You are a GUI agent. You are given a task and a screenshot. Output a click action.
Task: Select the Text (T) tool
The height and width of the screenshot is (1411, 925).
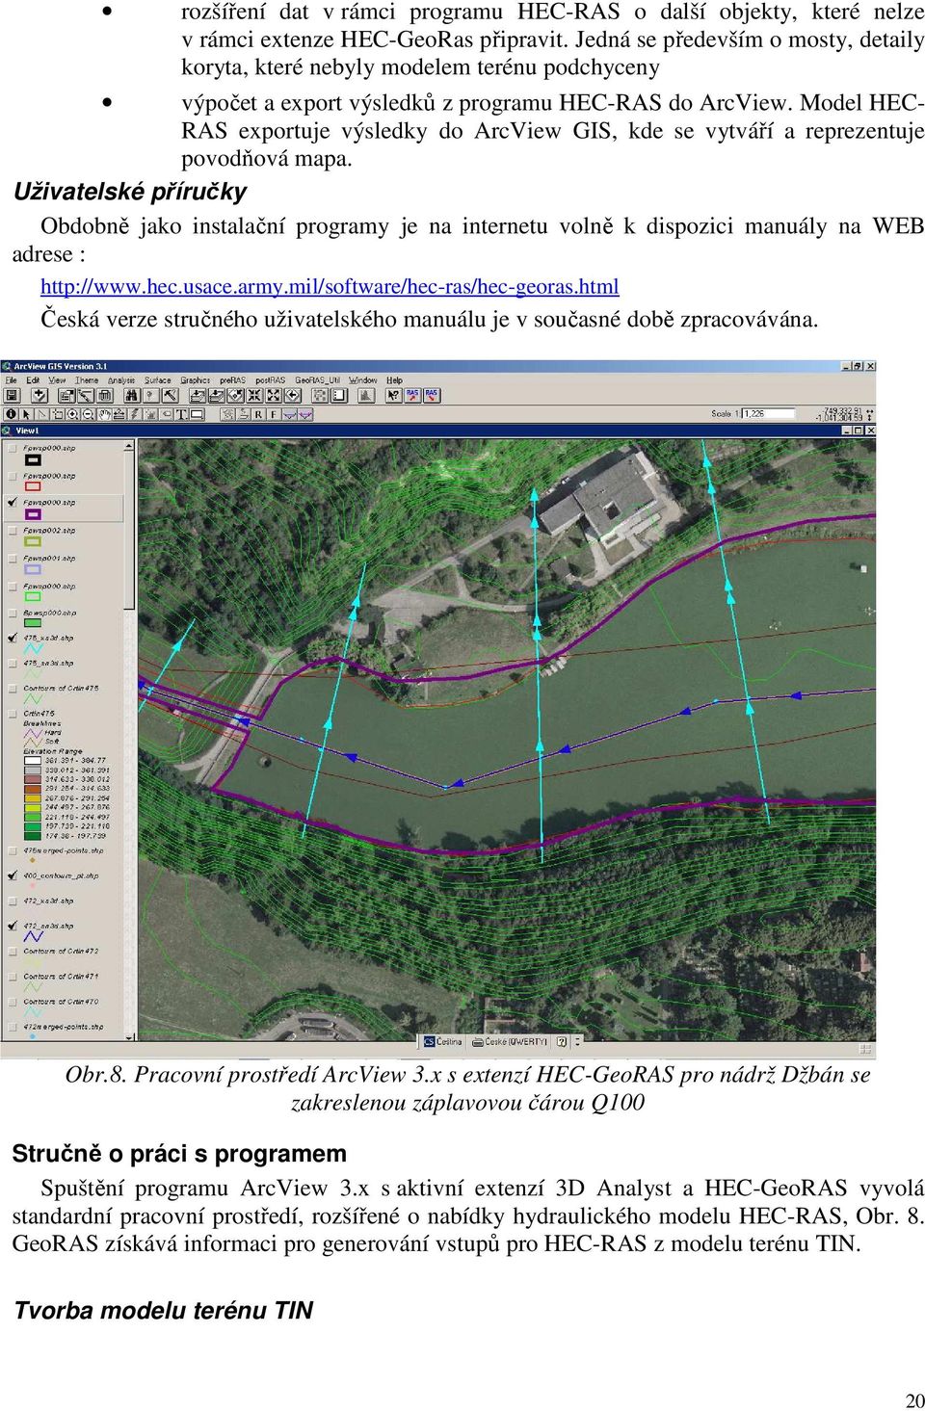[x=181, y=414]
